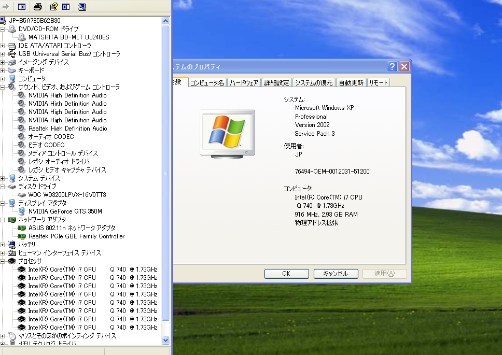The image size is (502, 355).
Task: Switch to the リモート tab
Action: click(x=379, y=83)
